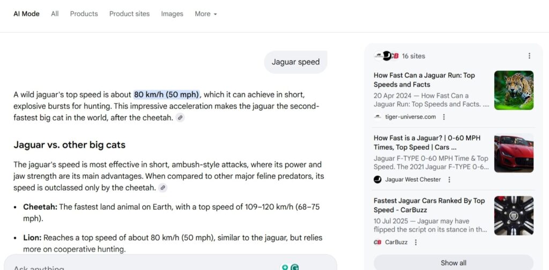Click the 'Jaguar West Chester' source name
This screenshot has height=270, width=549.
coord(413,179)
